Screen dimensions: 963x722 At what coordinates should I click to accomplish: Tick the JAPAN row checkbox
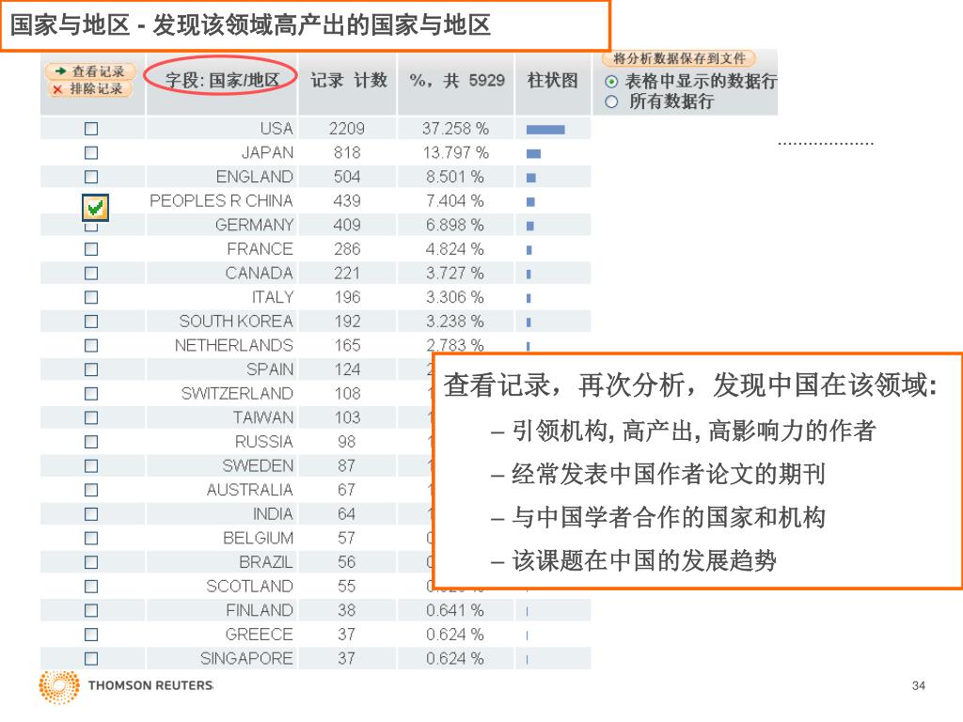click(x=91, y=153)
